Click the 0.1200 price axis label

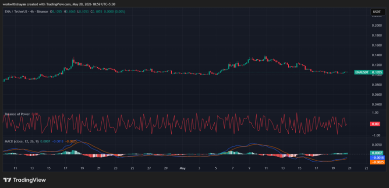377,65
